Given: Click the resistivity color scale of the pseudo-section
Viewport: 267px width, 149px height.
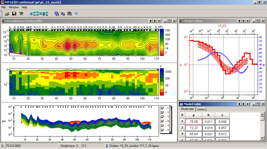Looking at the screenshot, I should [x=162, y=42].
